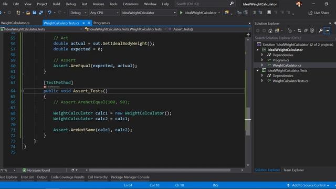Click the No issues found check icon

(x=24, y=170)
